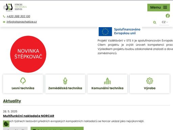This screenshot has width=173, height=130.
Task: Click the tree icon for Lesní technika
Action: [23, 81]
